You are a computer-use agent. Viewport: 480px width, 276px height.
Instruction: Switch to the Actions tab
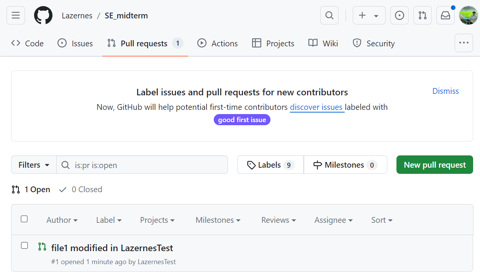click(x=217, y=43)
